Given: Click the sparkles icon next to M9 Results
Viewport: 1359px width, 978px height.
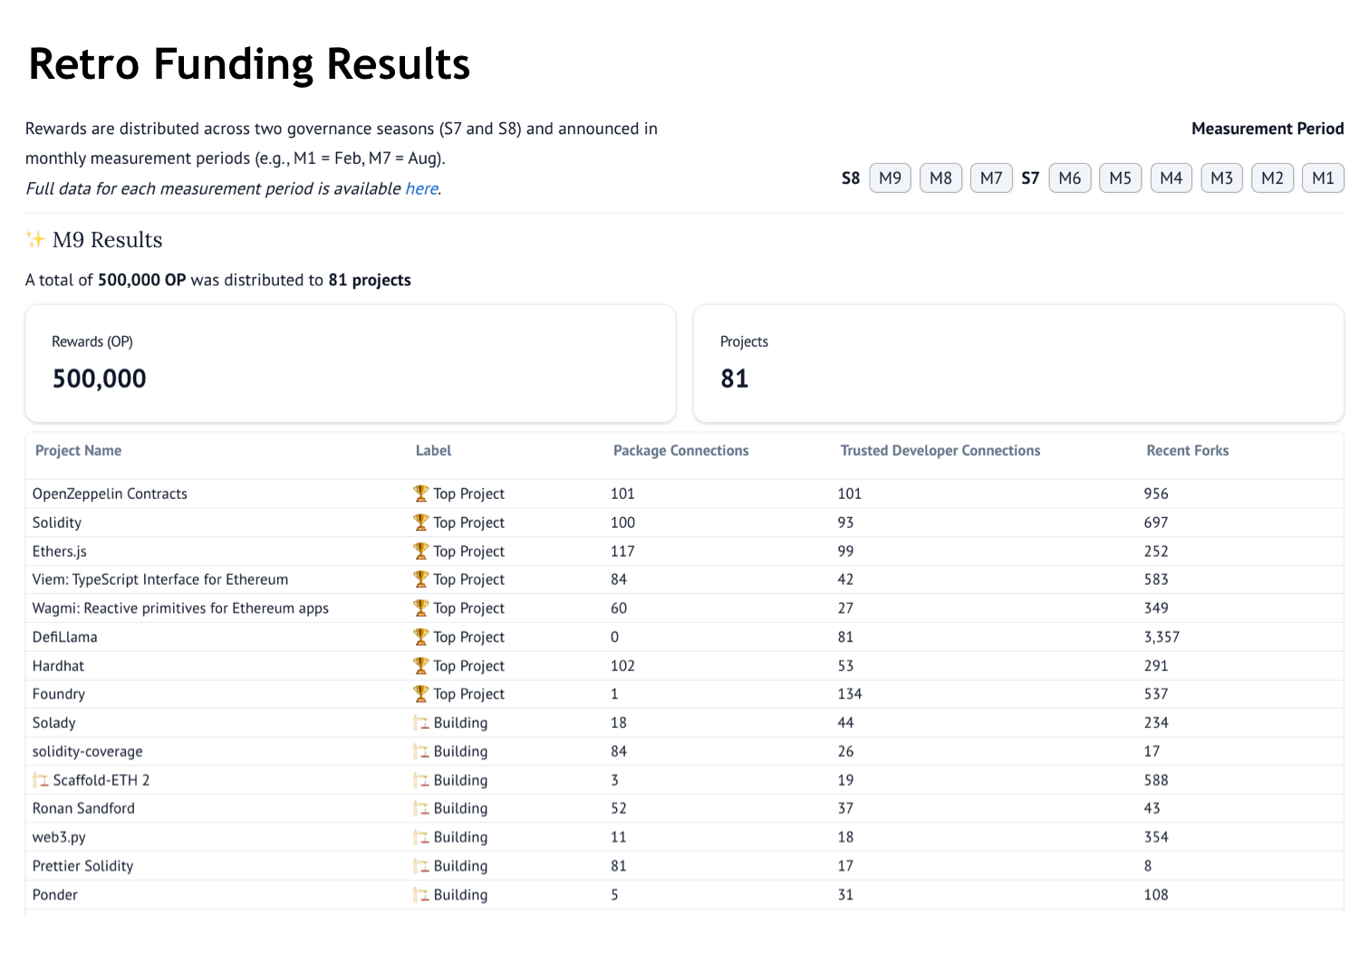Looking at the screenshot, I should (35, 240).
